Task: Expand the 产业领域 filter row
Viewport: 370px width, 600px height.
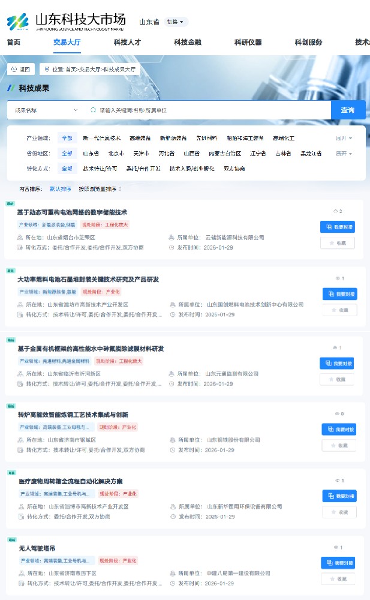Action: point(344,138)
